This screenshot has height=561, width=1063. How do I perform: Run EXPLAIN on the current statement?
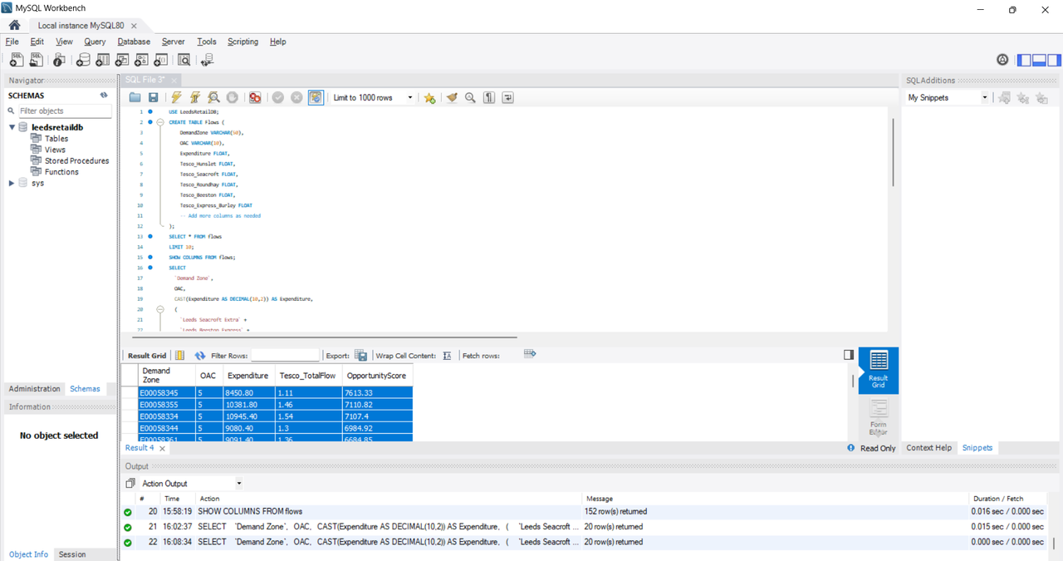(214, 97)
